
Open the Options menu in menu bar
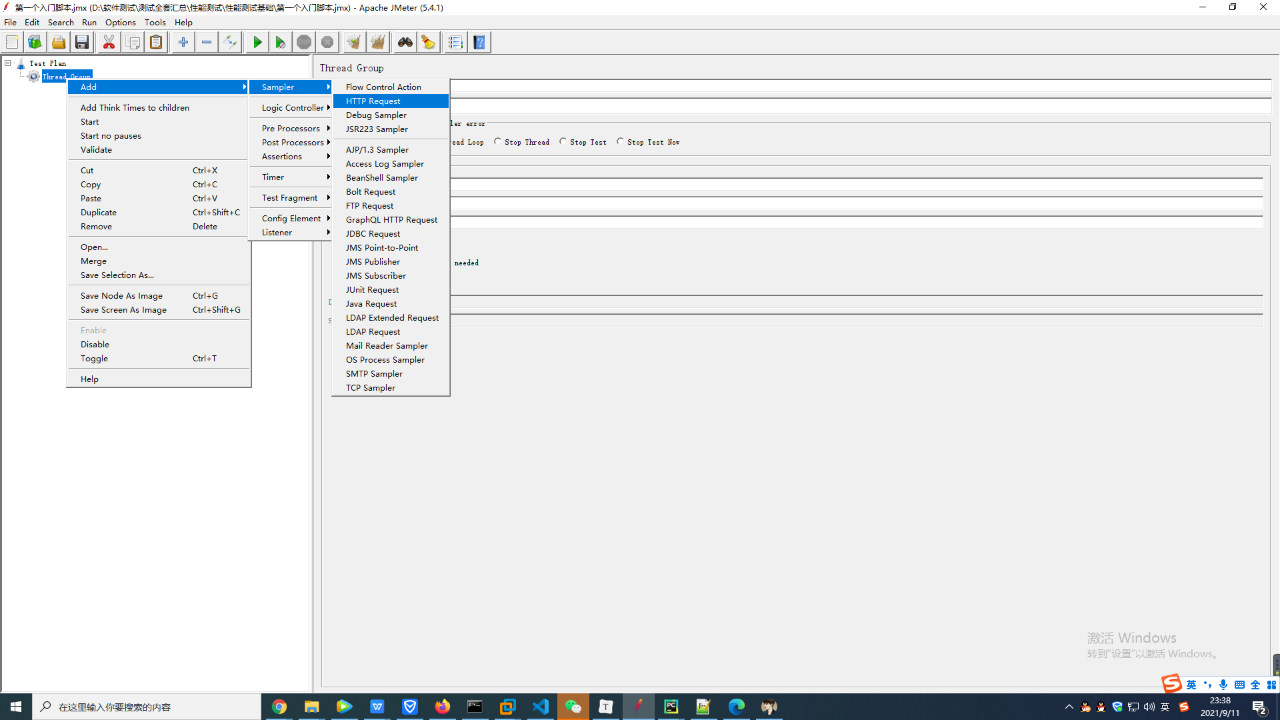[120, 23]
